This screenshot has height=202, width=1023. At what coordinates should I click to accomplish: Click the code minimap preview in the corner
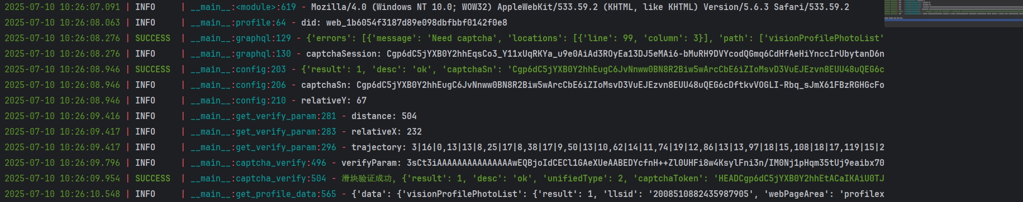(953, 11)
